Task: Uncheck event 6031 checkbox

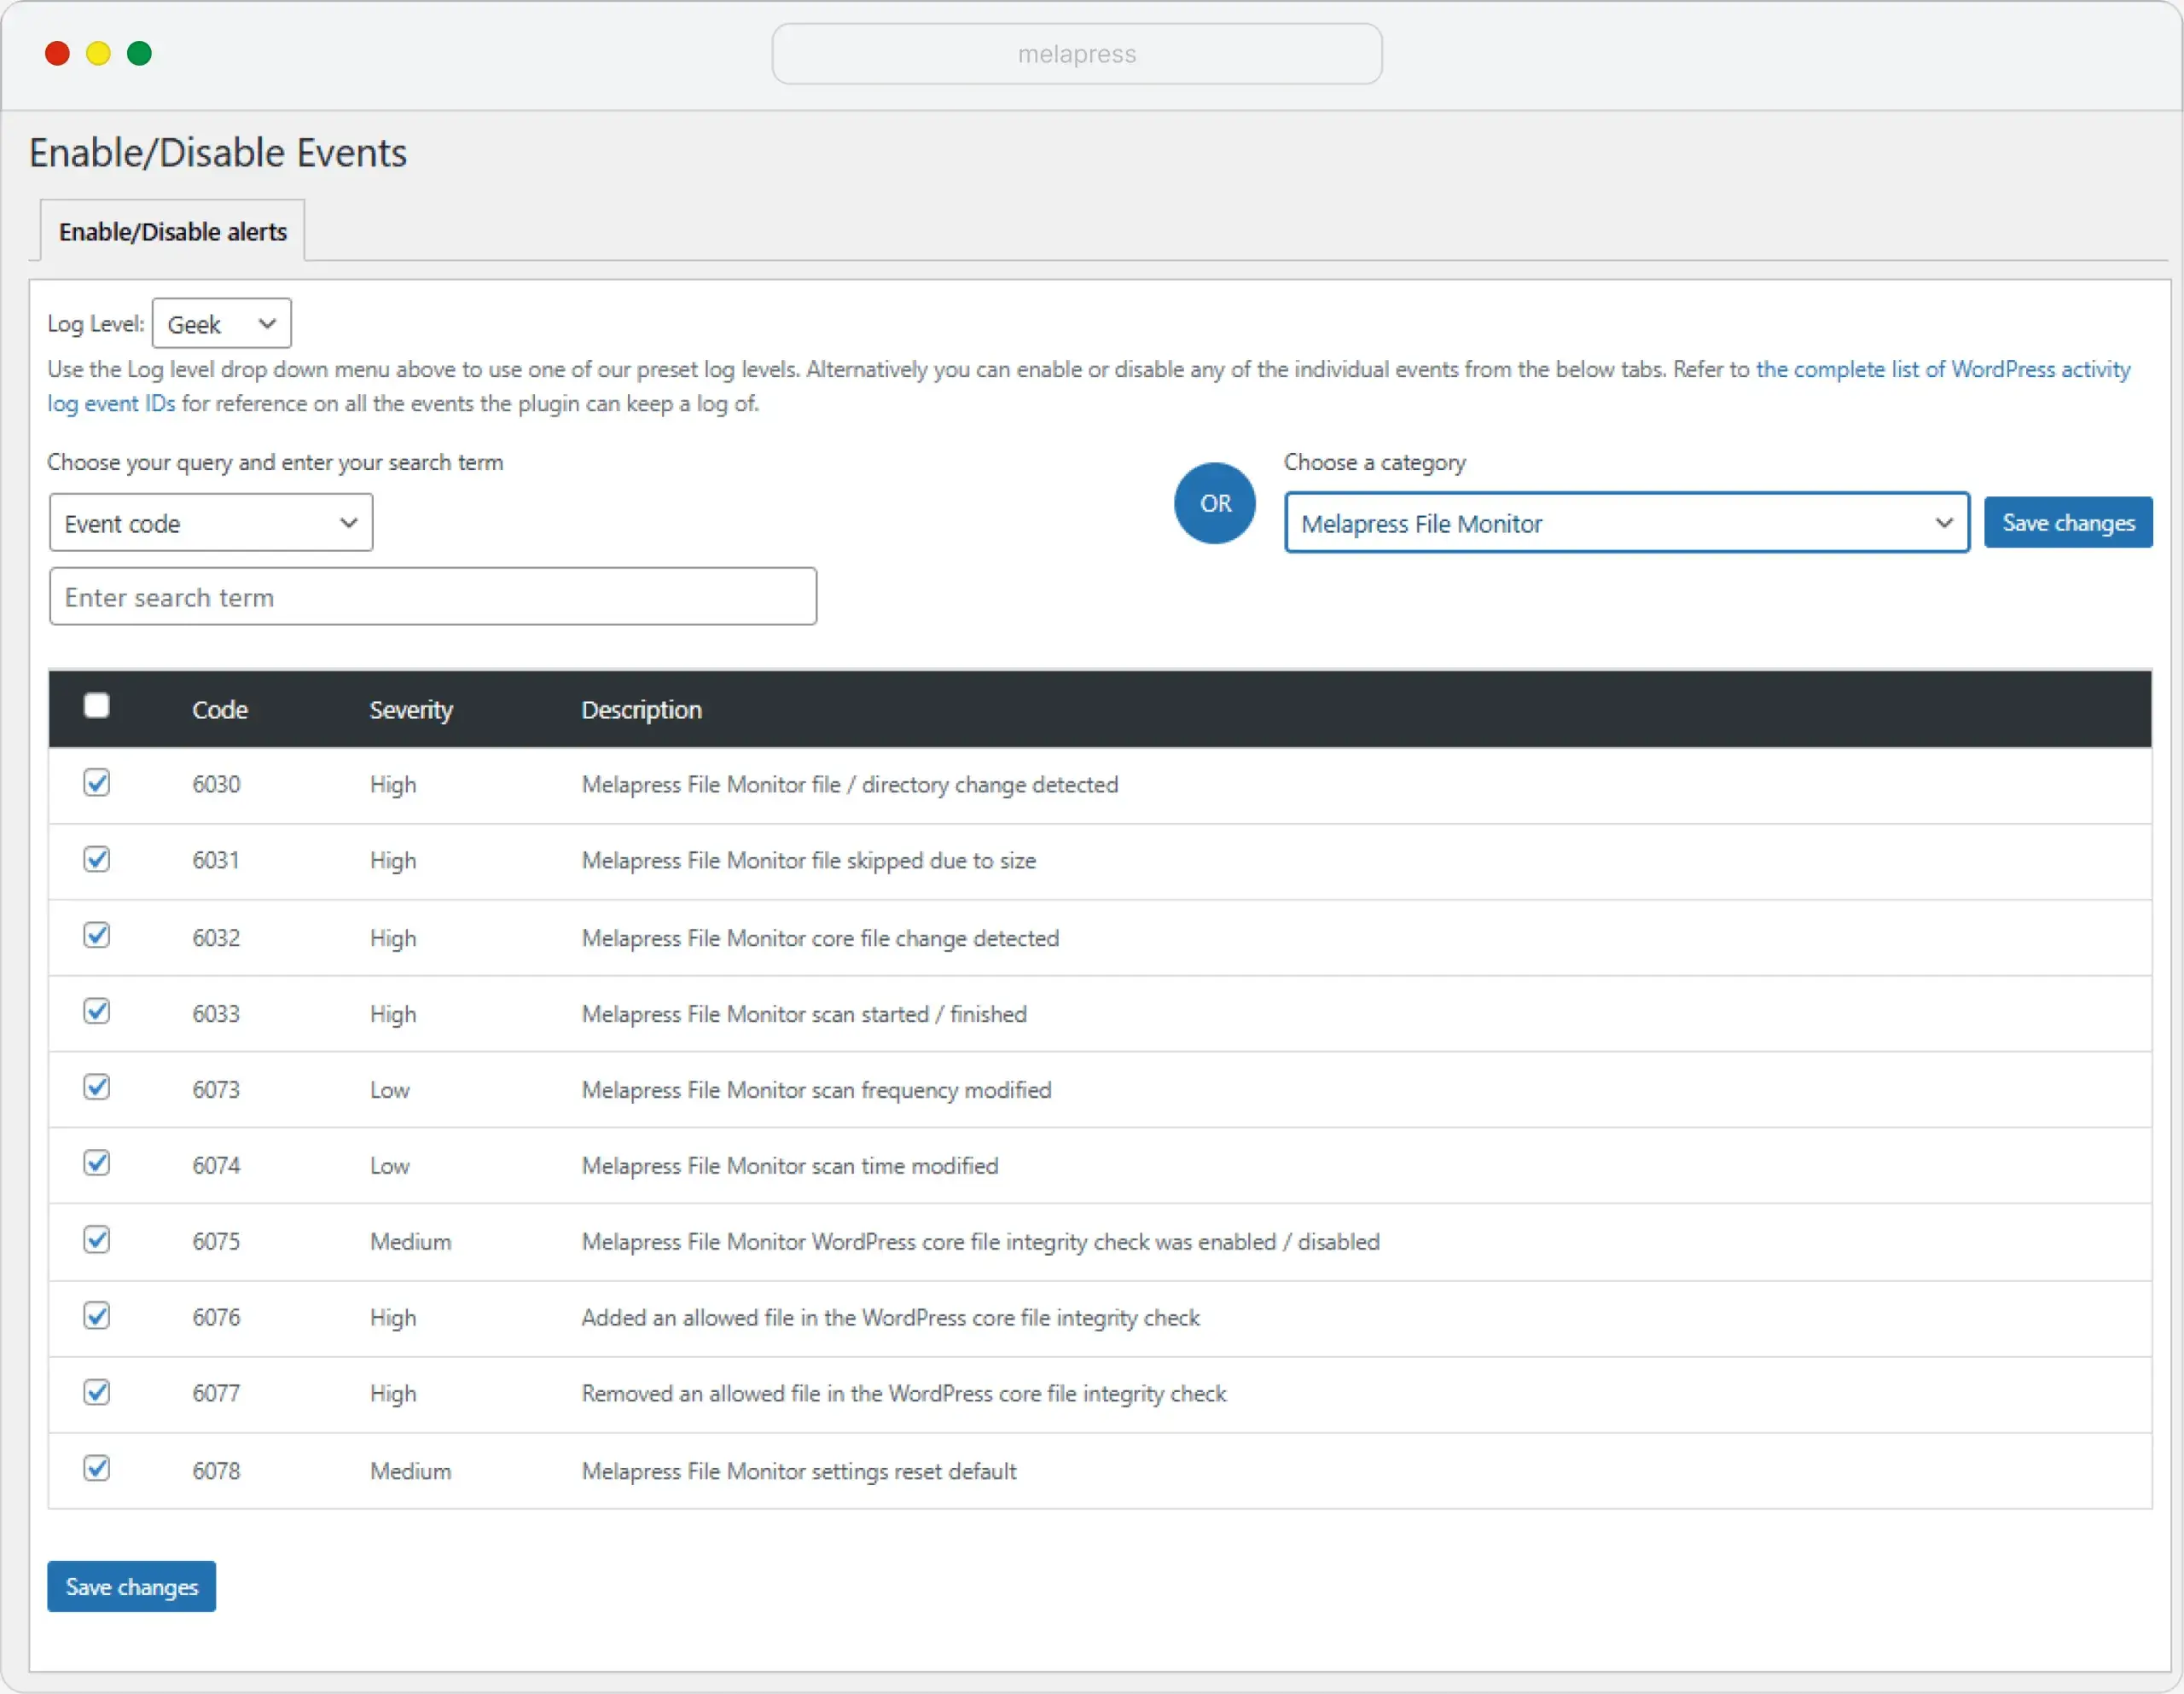Action: click(x=96, y=859)
